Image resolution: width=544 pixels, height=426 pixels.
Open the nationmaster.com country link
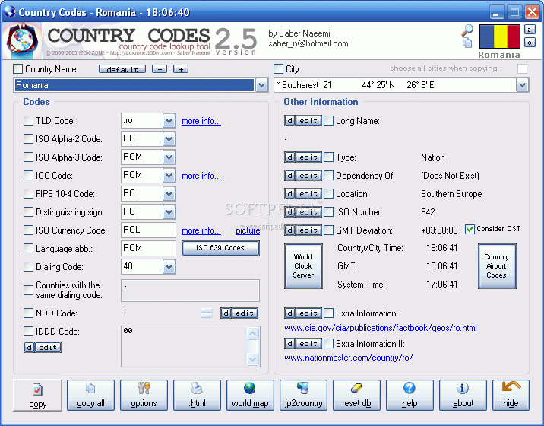tap(348, 358)
